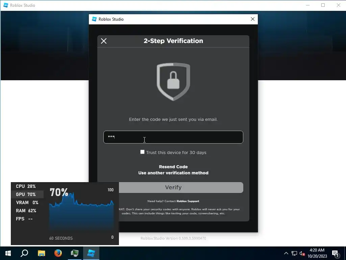This screenshot has width=346, height=260.
Task: Click the Resend Code link
Action: (x=173, y=167)
